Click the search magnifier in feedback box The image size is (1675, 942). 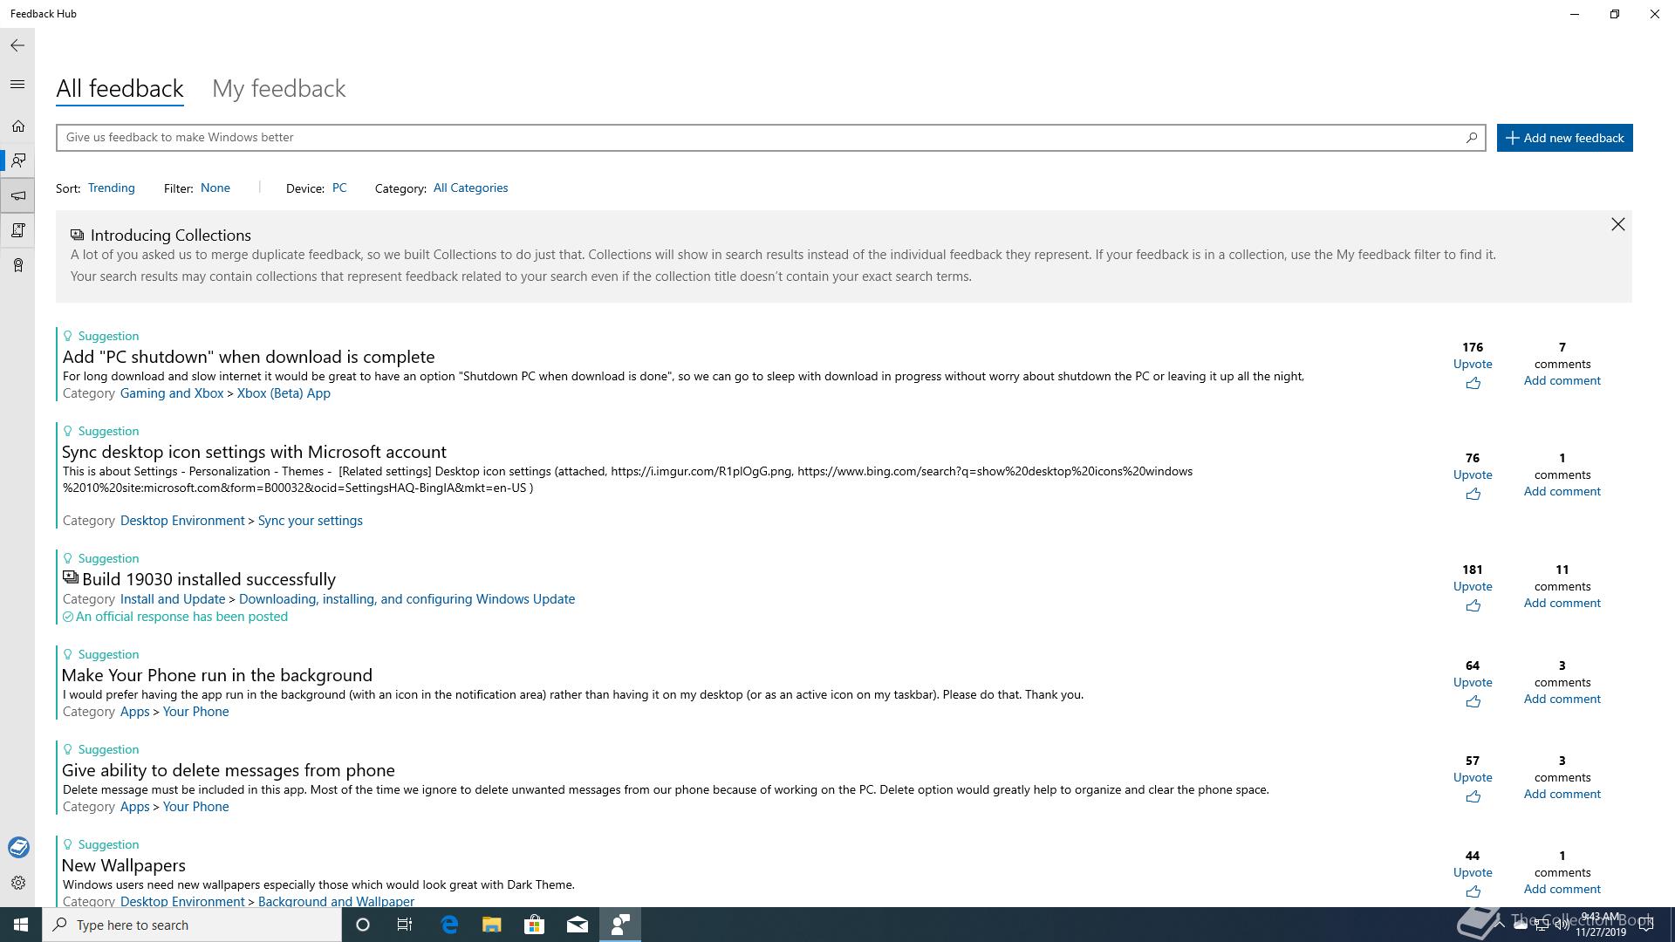click(1471, 137)
